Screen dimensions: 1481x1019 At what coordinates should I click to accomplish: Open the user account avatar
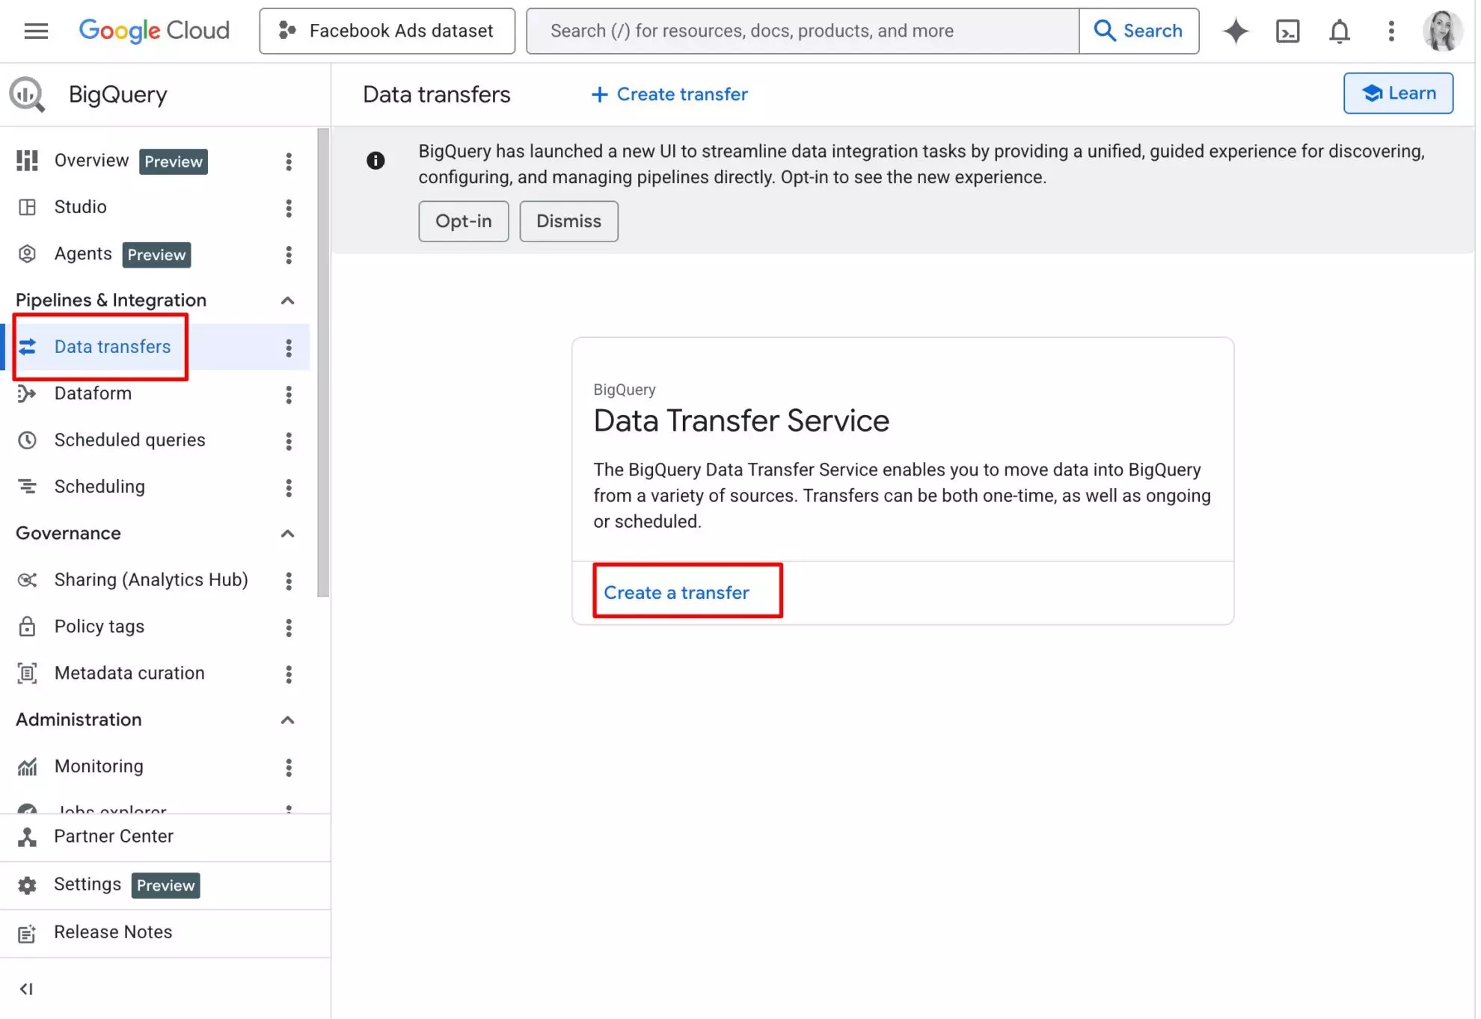[x=1441, y=31]
